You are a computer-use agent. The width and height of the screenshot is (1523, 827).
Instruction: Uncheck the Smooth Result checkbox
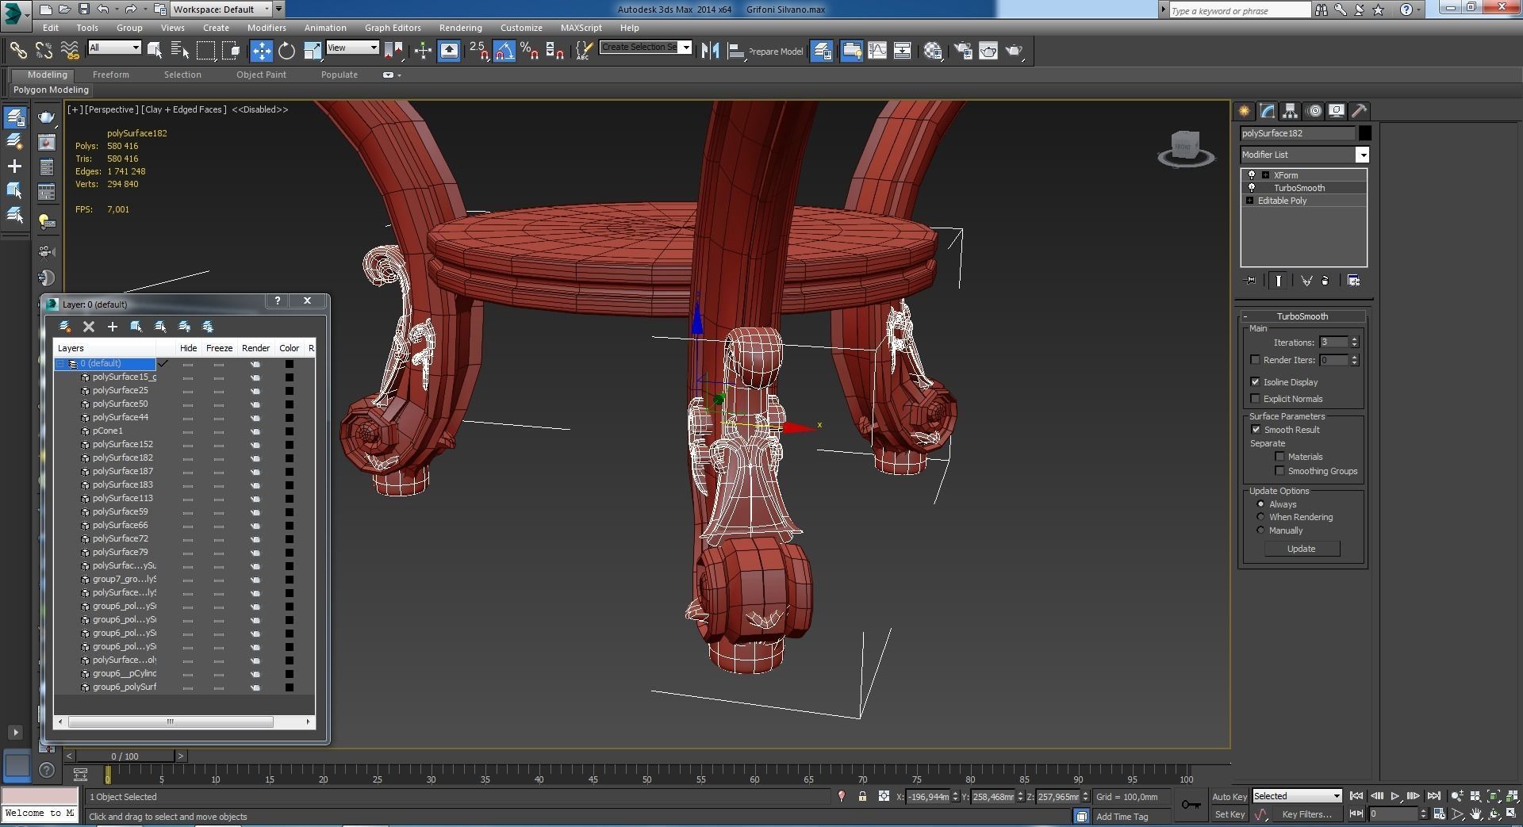point(1256,429)
